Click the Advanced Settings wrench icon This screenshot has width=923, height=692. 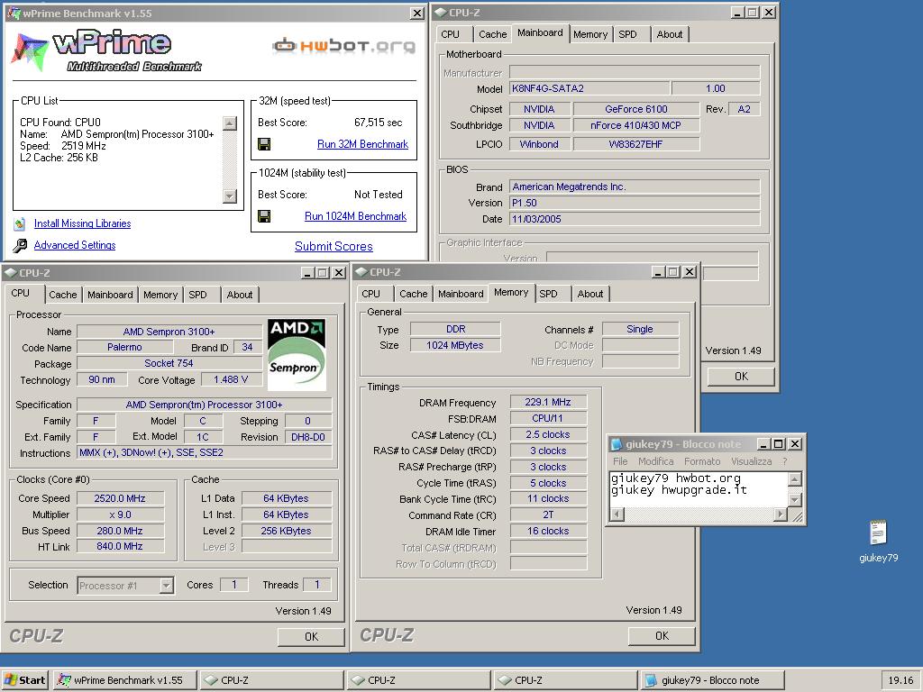click(20, 245)
